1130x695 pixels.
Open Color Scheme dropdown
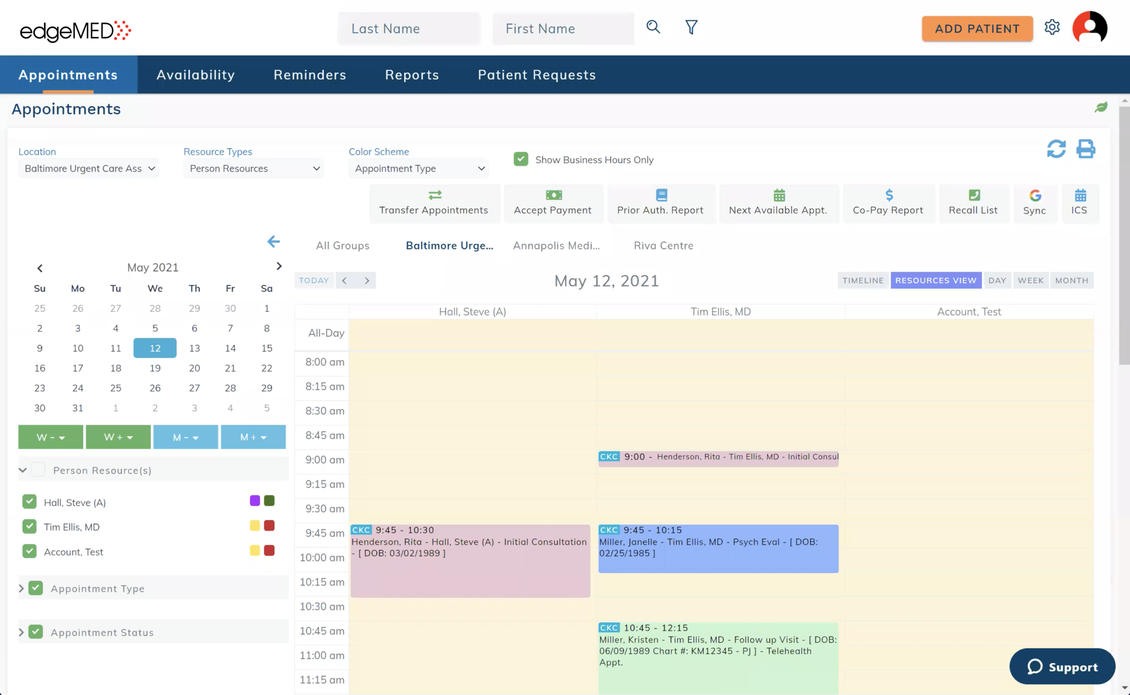[x=419, y=169]
